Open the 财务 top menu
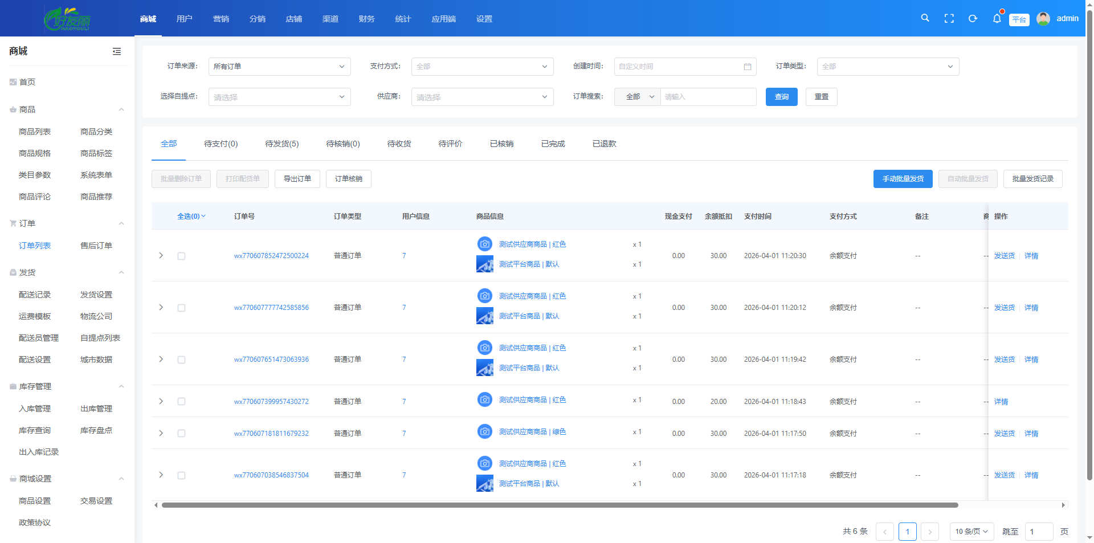The height and width of the screenshot is (543, 1094). (366, 19)
